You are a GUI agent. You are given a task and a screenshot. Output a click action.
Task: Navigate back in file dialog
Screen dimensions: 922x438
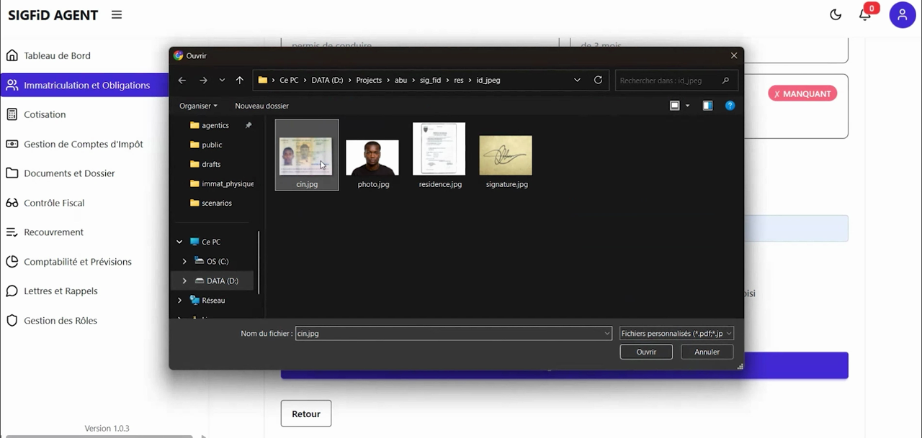182,80
